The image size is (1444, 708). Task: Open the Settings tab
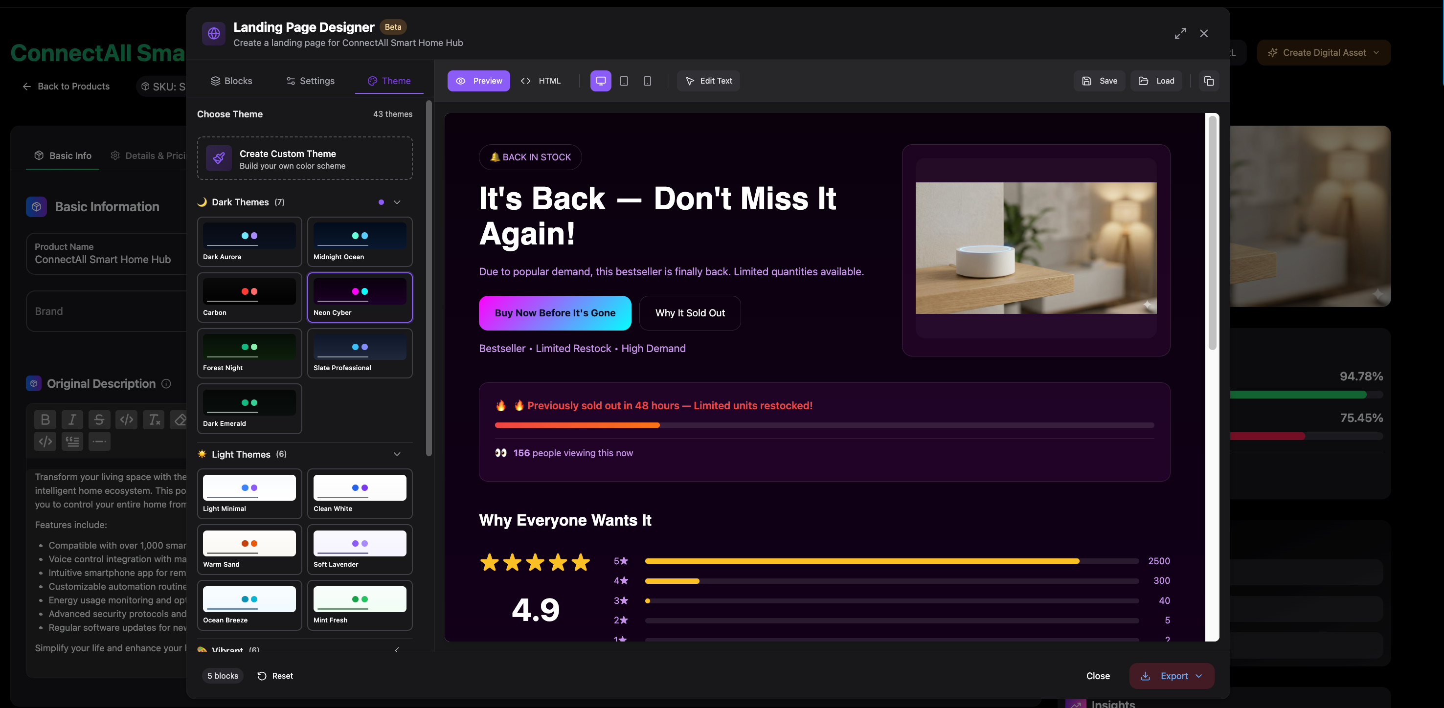click(x=310, y=81)
